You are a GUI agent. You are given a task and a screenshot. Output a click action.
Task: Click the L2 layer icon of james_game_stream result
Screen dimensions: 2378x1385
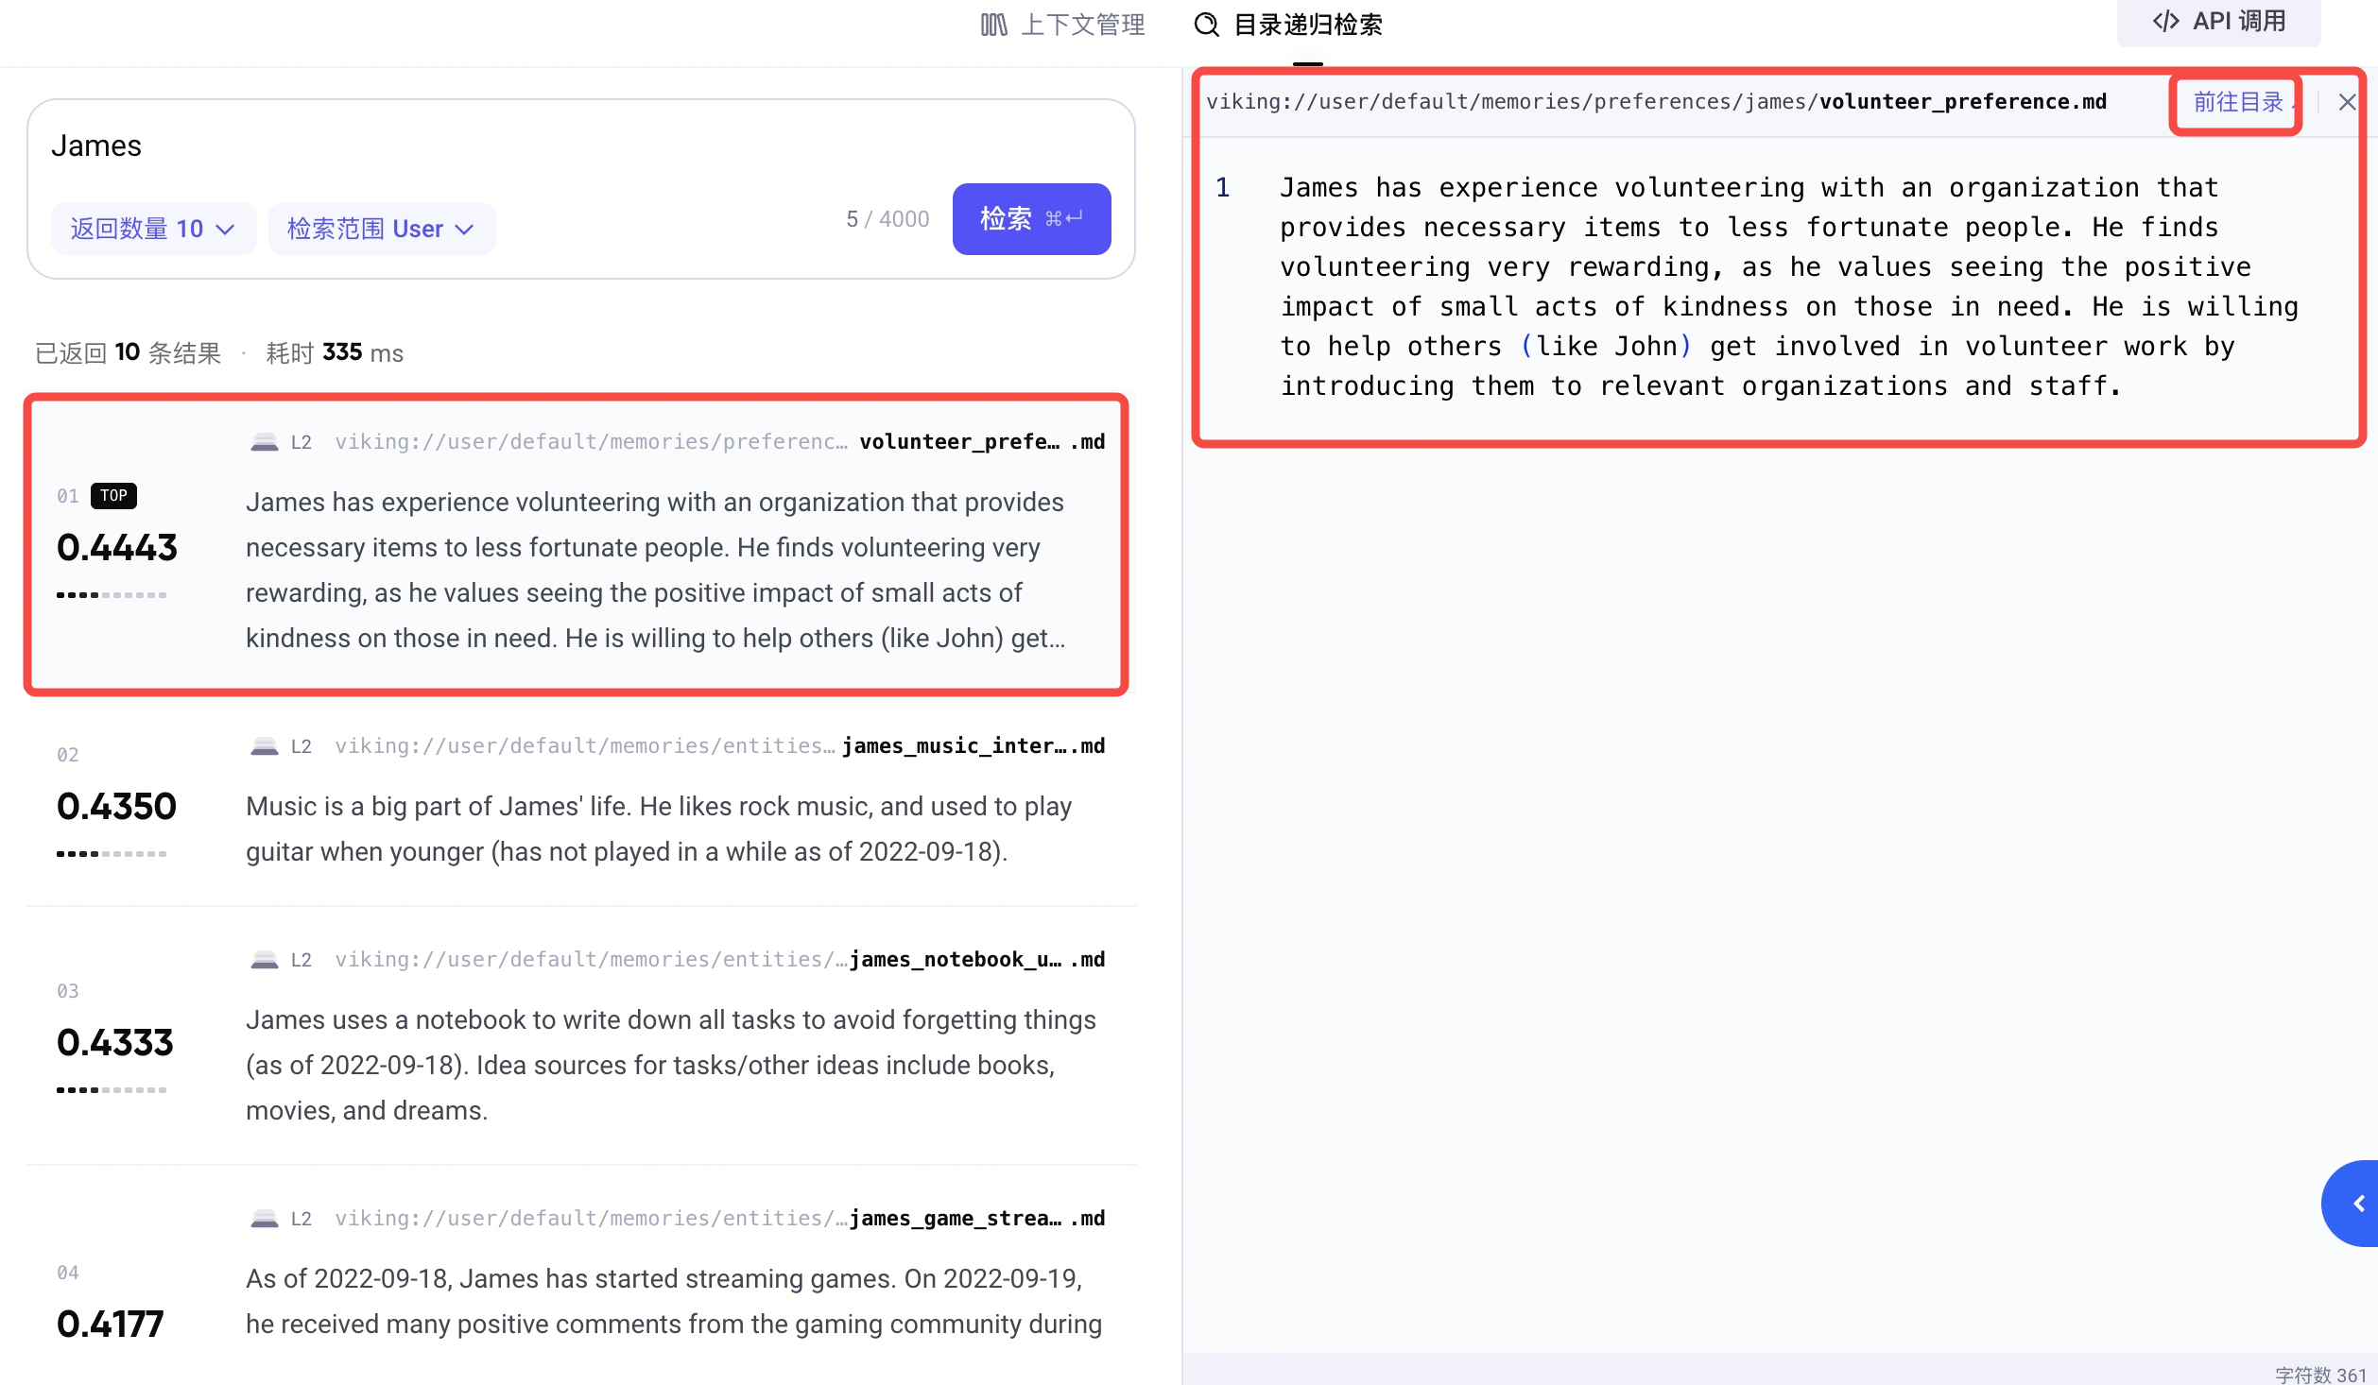(265, 1218)
